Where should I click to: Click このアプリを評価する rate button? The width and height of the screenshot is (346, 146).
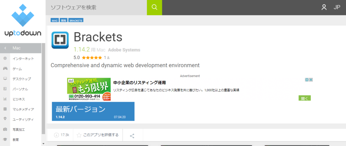point(98,135)
